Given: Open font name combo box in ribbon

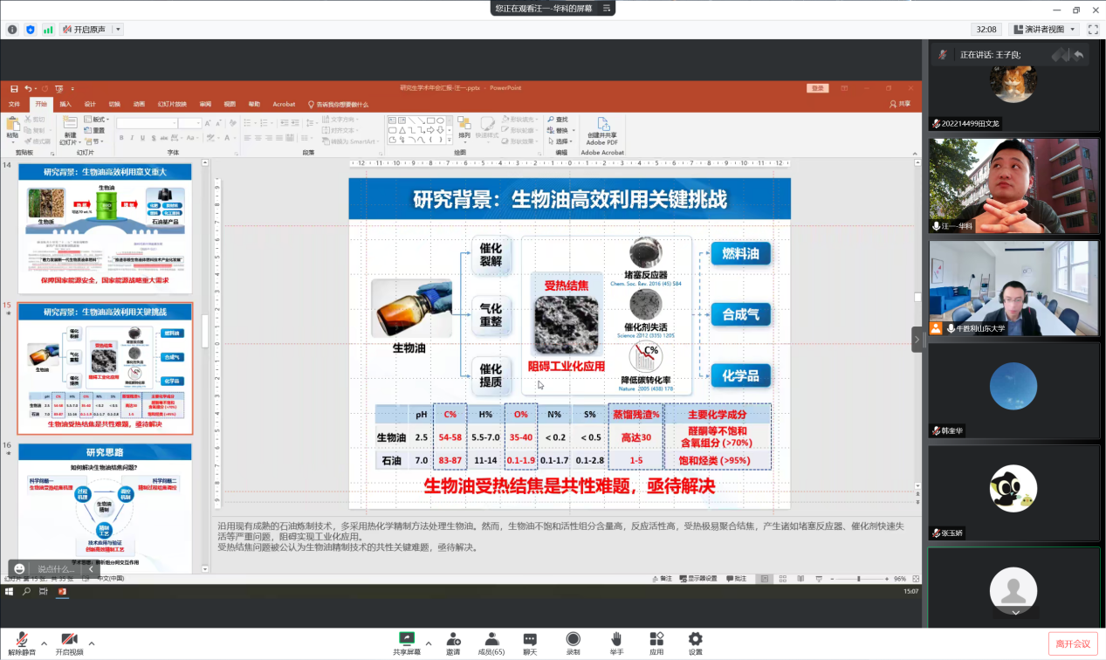Looking at the screenshot, I should tap(147, 123).
